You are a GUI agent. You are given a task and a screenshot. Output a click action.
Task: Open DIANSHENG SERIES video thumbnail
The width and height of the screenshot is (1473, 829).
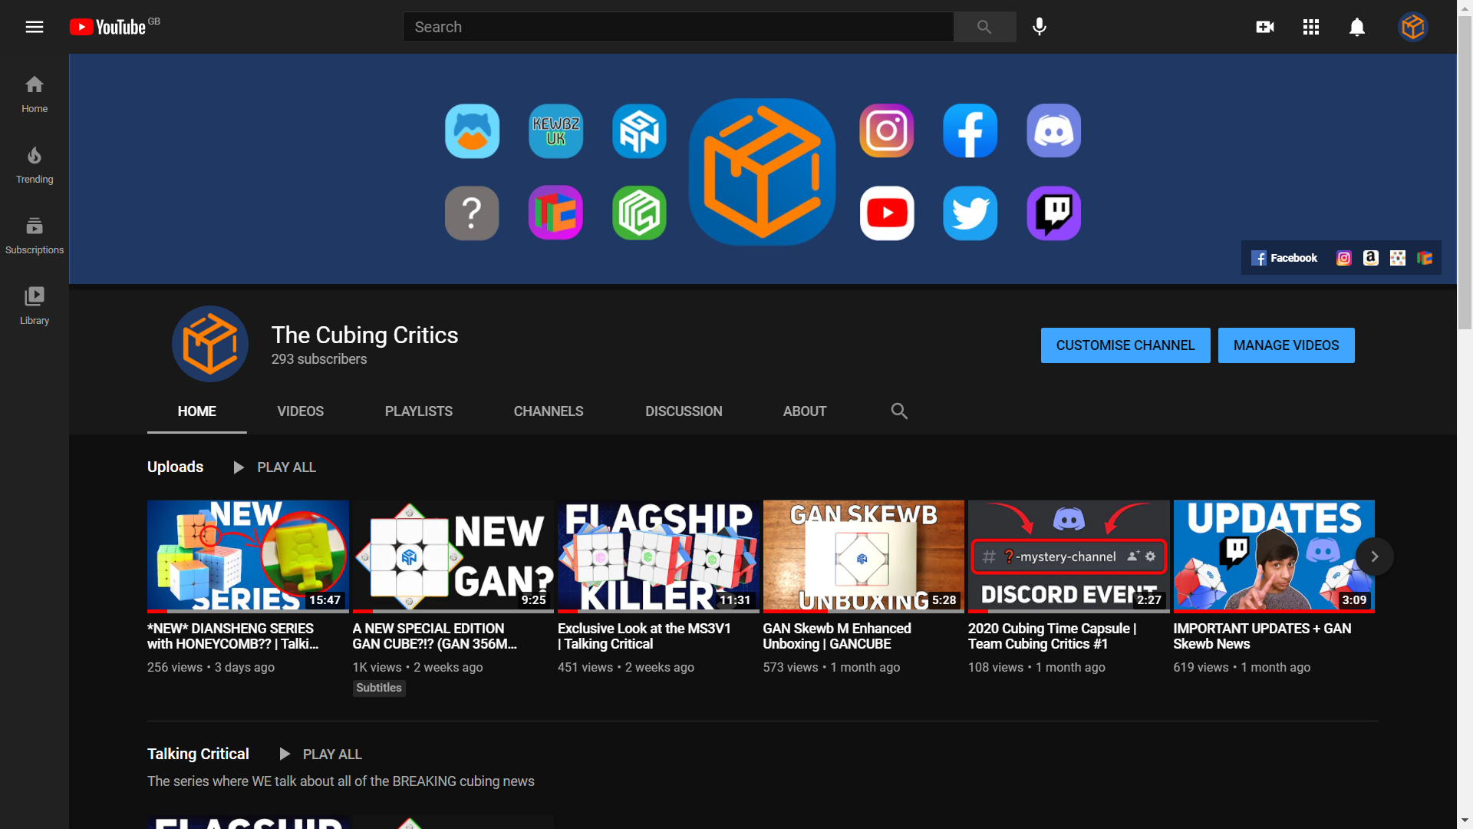click(248, 557)
